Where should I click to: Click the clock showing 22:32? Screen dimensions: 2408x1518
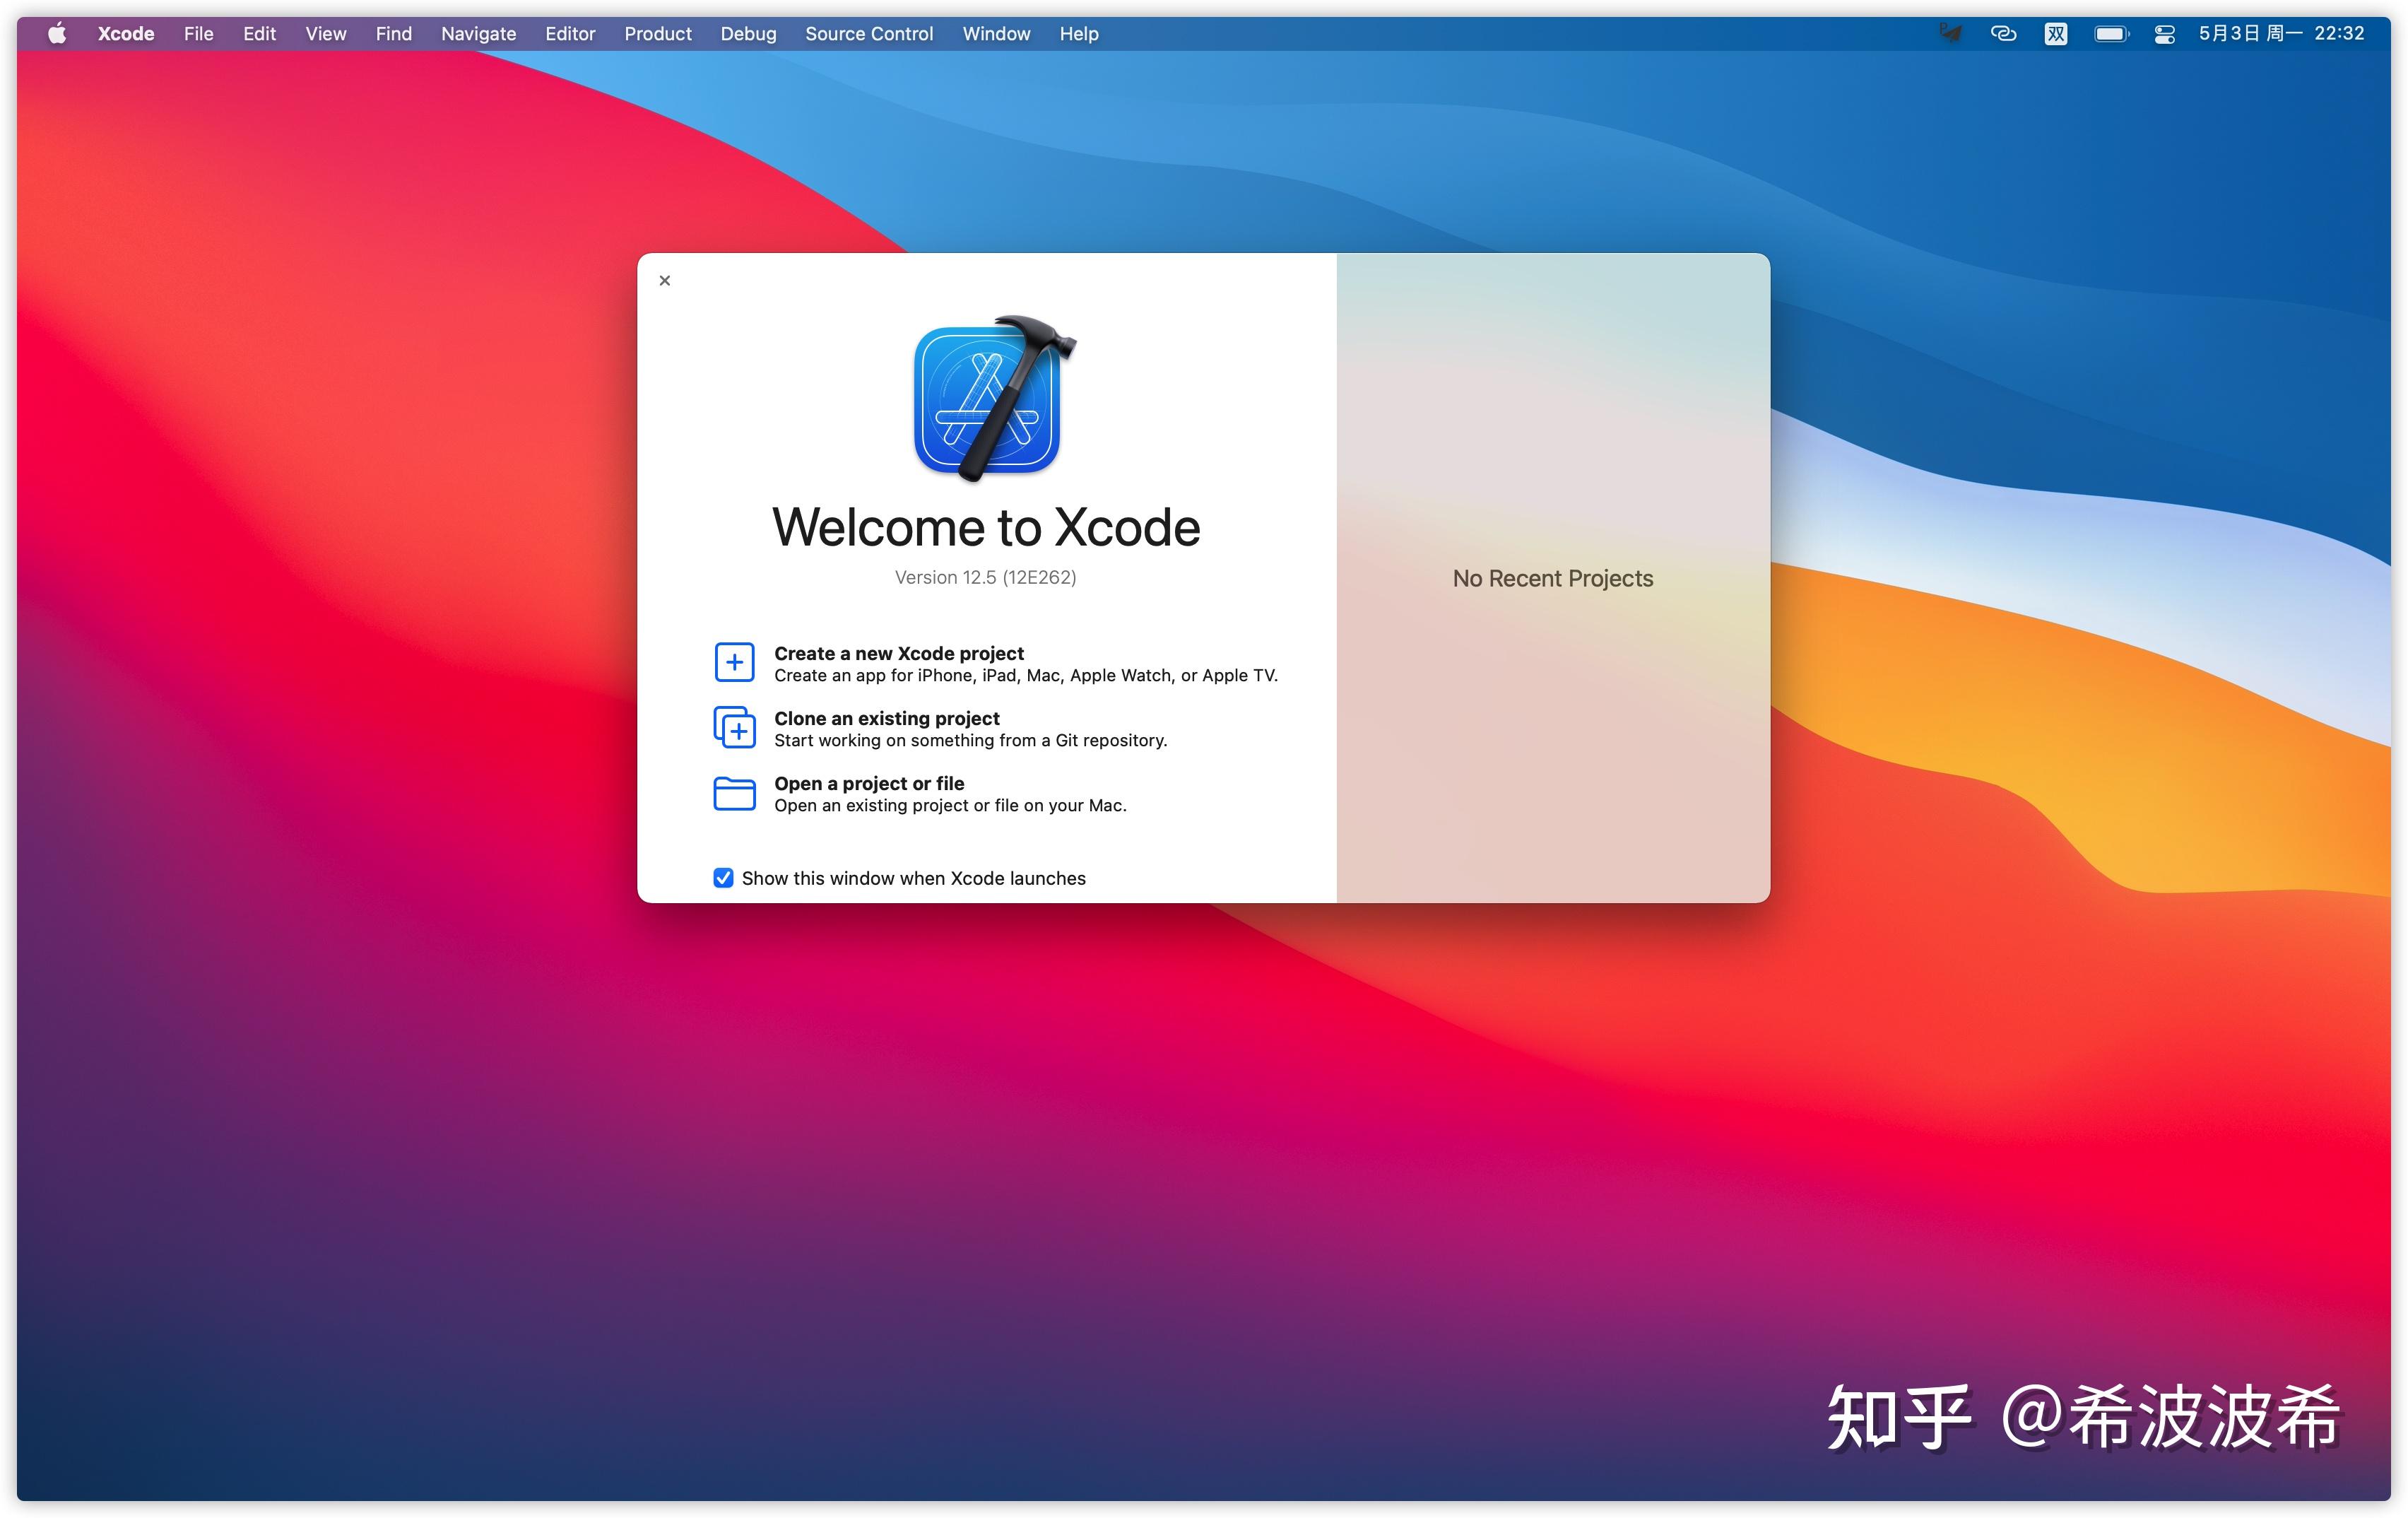[x=2340, y=33]
